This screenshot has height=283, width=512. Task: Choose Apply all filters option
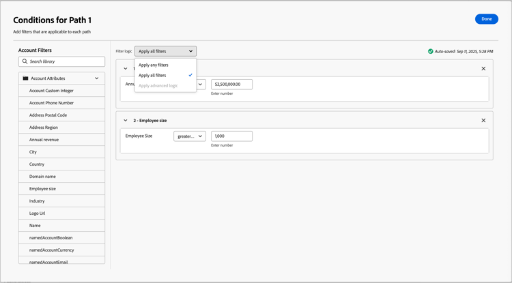click(166, 75)
